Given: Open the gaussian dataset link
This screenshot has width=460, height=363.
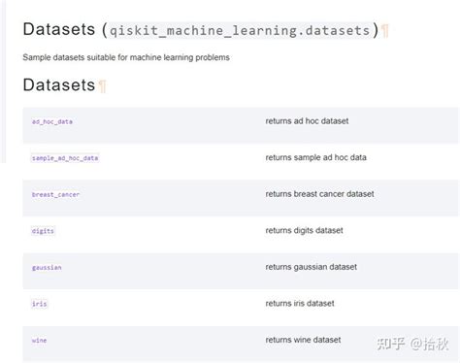Looking at the screenshot, I should pos(47,267).
